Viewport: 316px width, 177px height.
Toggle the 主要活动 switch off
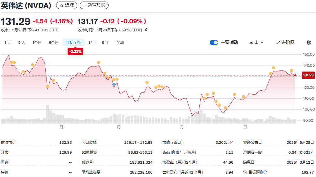click(214, 43)
